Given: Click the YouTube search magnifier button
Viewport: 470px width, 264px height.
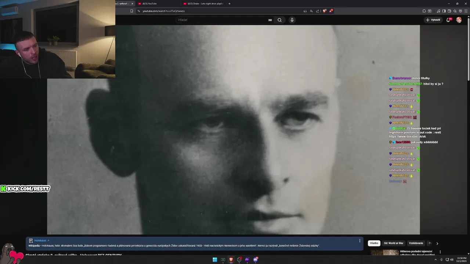Looking at the screenshot, I should click(x=279, y=20).
